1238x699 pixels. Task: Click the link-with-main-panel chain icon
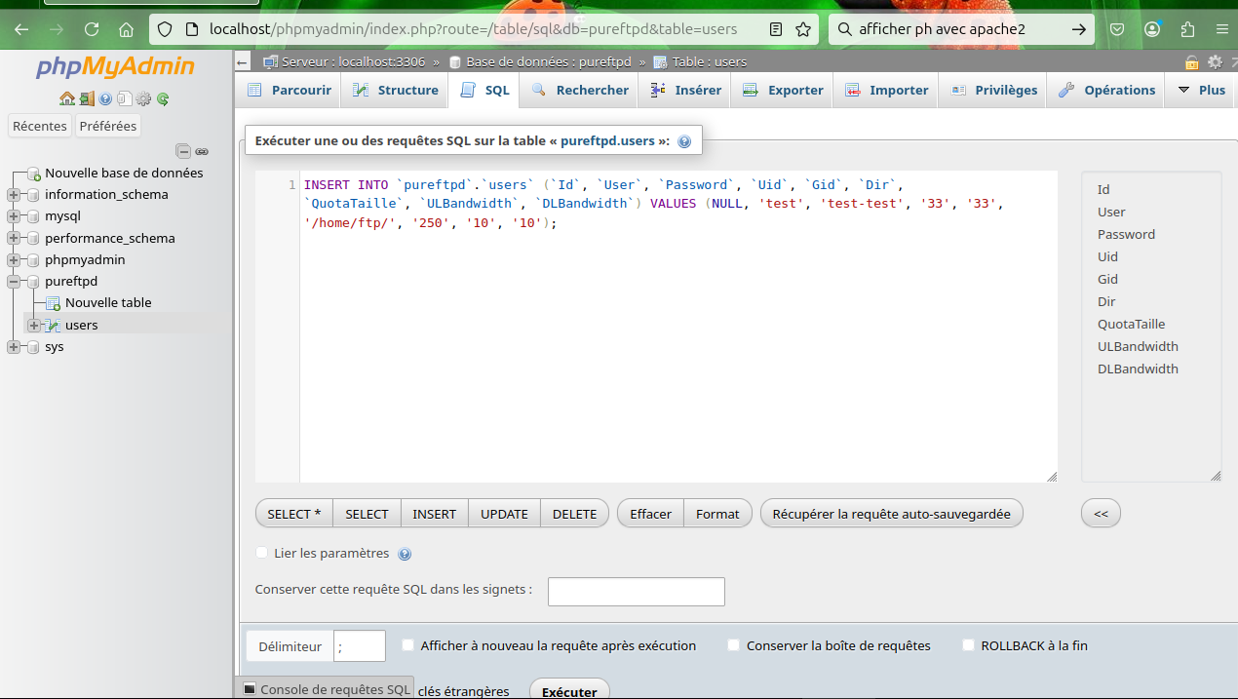[202, 151]
